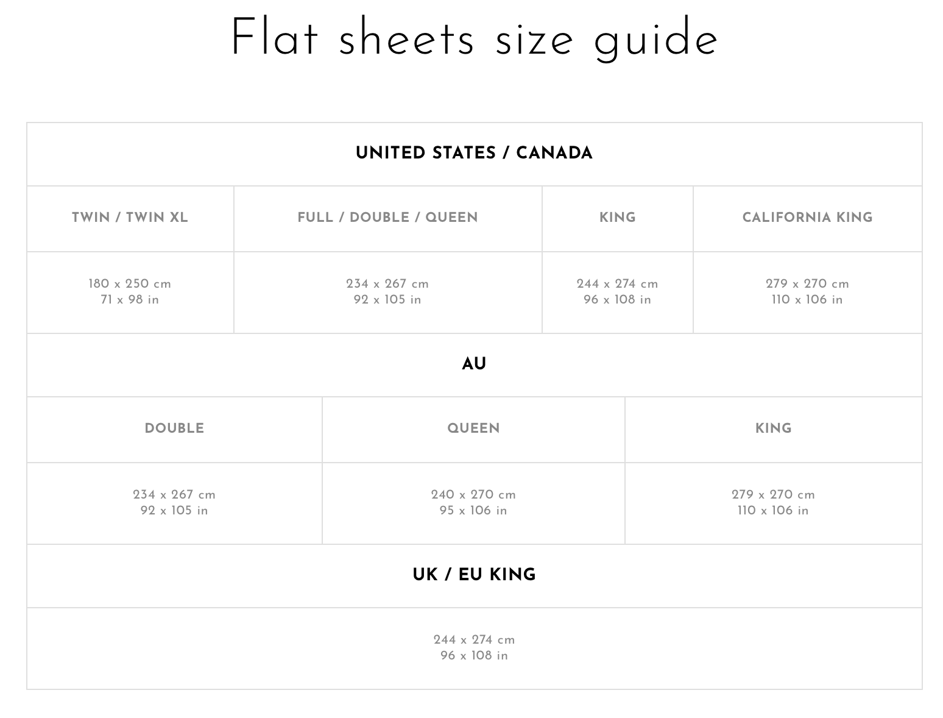Click the King header under United States / Canada
Screen dimensions: 943x718
coord(617,218)
